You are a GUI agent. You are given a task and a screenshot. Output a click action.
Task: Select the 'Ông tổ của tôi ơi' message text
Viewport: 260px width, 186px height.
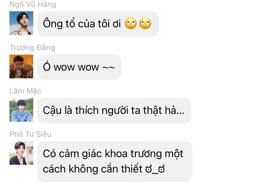(x=82, y=24)
